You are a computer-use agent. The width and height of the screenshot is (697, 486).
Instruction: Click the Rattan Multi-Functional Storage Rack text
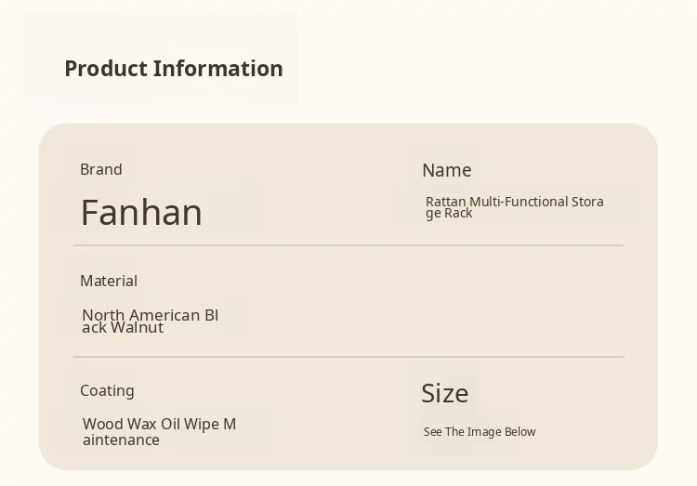click(x=515, y=207)
